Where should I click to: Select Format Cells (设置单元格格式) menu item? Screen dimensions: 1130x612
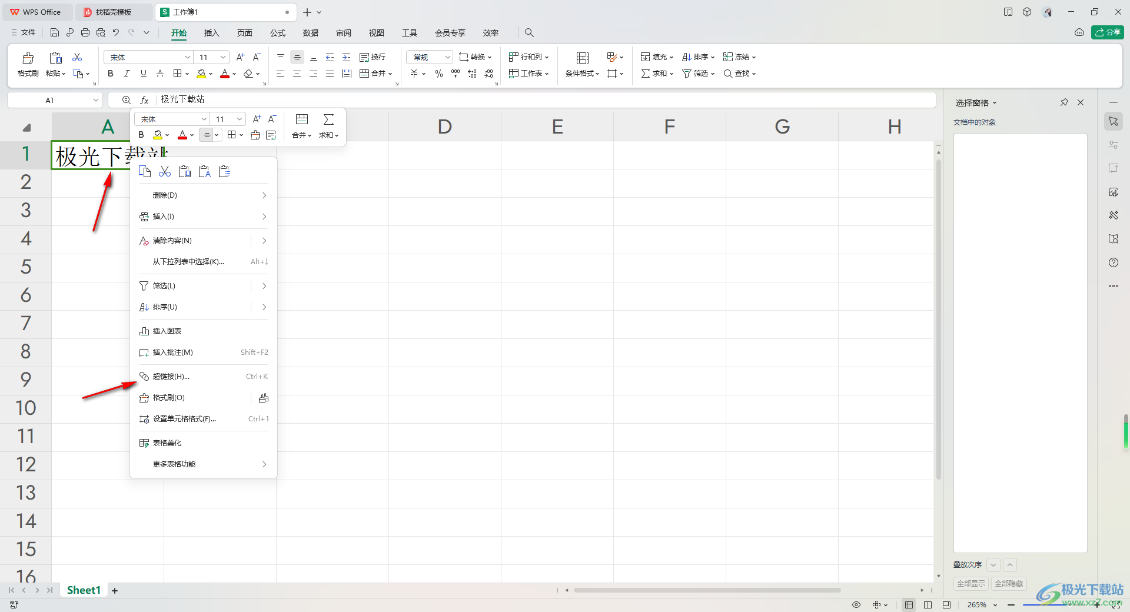tap(203, 419)
